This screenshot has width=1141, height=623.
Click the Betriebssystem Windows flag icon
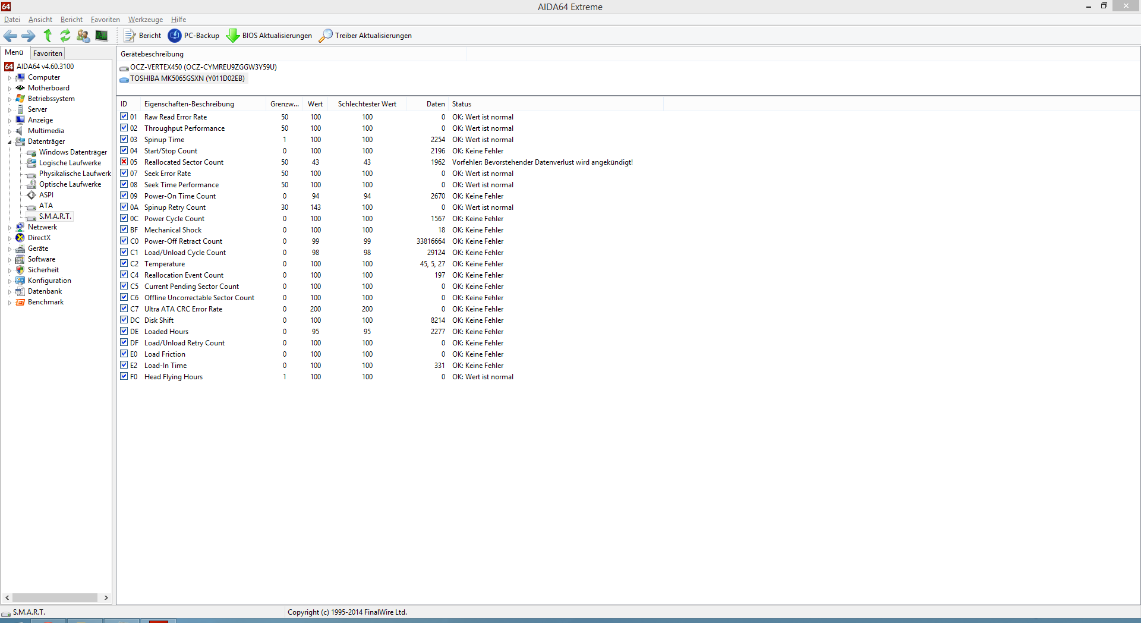click(x=20, y=99)
